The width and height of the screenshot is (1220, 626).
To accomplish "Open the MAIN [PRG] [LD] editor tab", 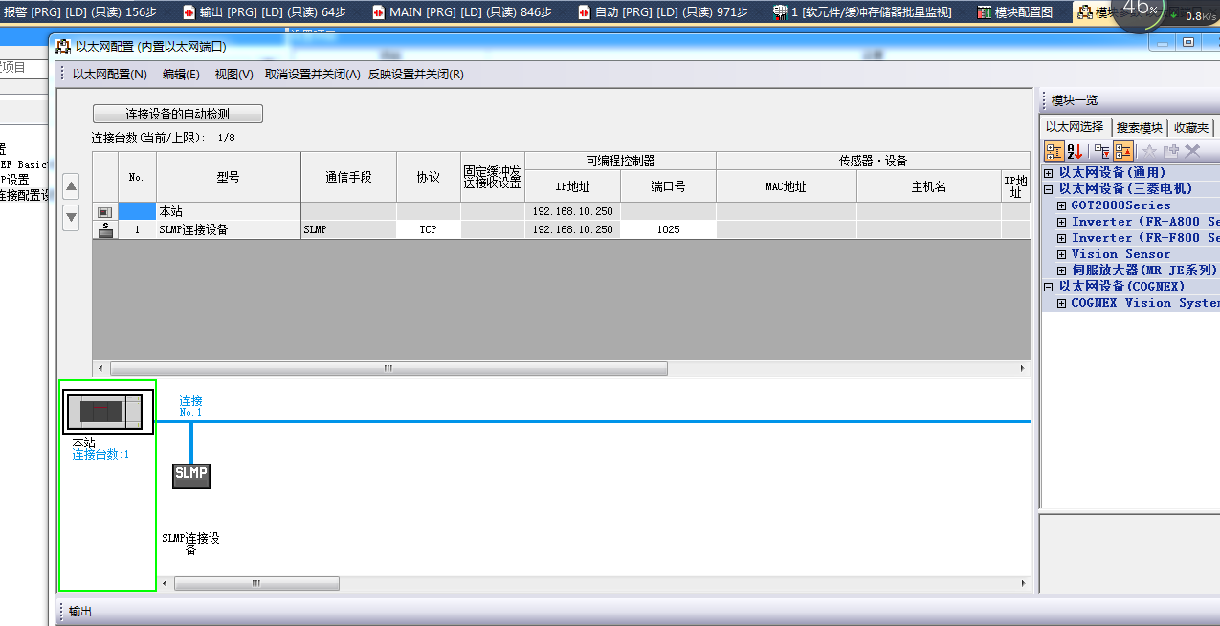I will (x=469, y=12).
